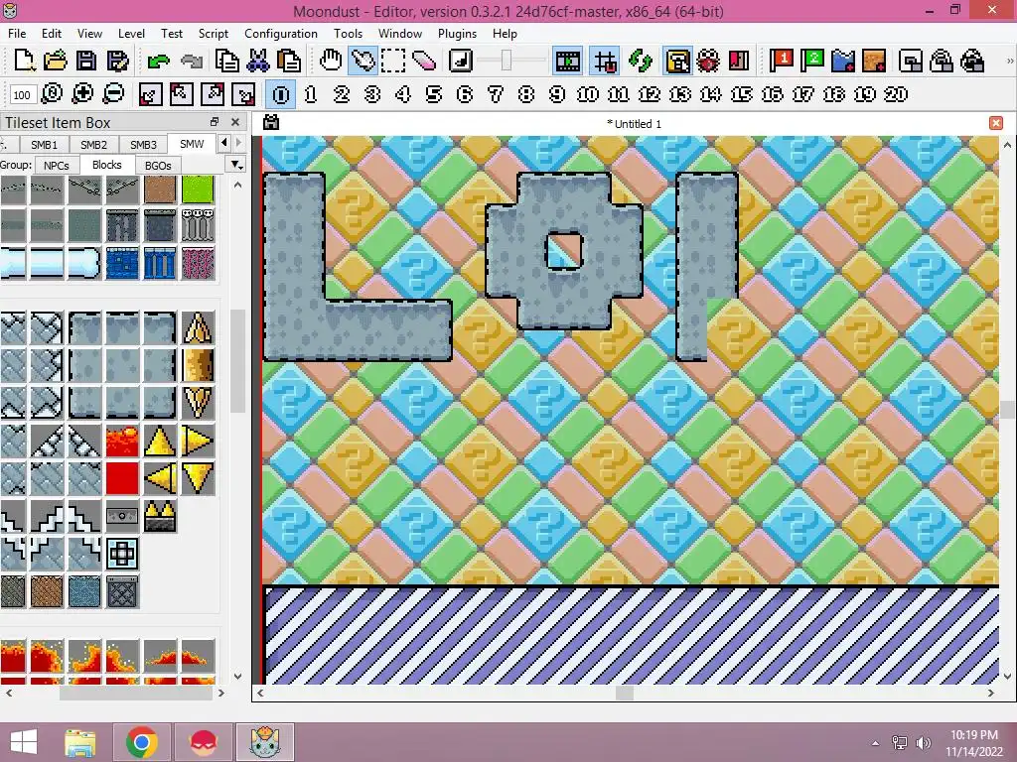Viewport: 1017px width, 762px height.
Task: Switch to section 20
Action: 896,94
